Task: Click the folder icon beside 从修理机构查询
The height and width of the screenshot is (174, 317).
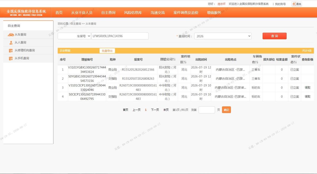Action: [11, 51]
